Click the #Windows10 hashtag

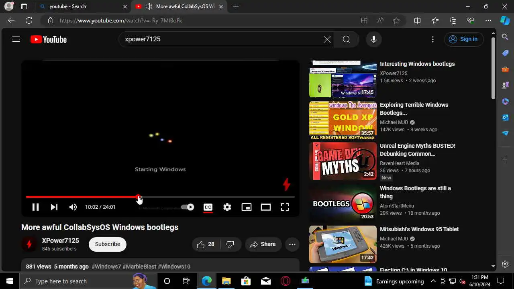174,267
